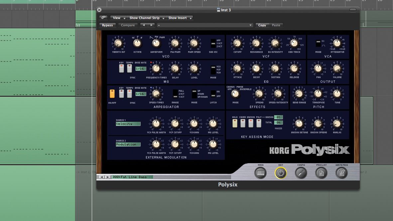Click the VCF Cutoff knob
The image size is (393, 221).
pos(237,43)
